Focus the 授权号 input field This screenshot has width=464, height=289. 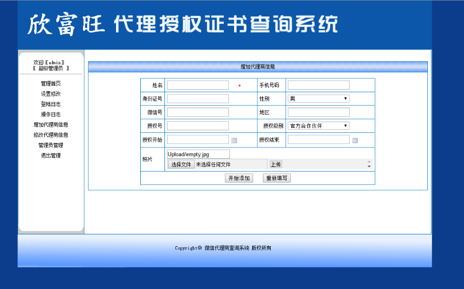(x=197, y=126)
